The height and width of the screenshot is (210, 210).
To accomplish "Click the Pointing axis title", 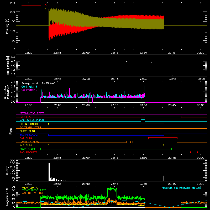I will [x=7, y=26].
